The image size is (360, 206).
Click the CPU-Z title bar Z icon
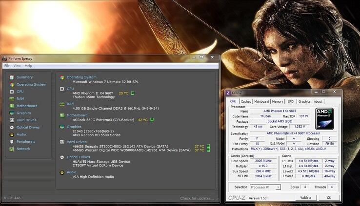pos(228,93)
